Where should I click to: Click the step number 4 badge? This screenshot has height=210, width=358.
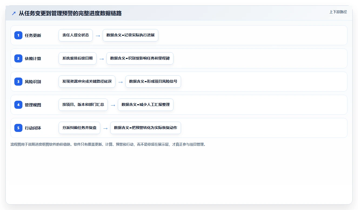(18, 105)
